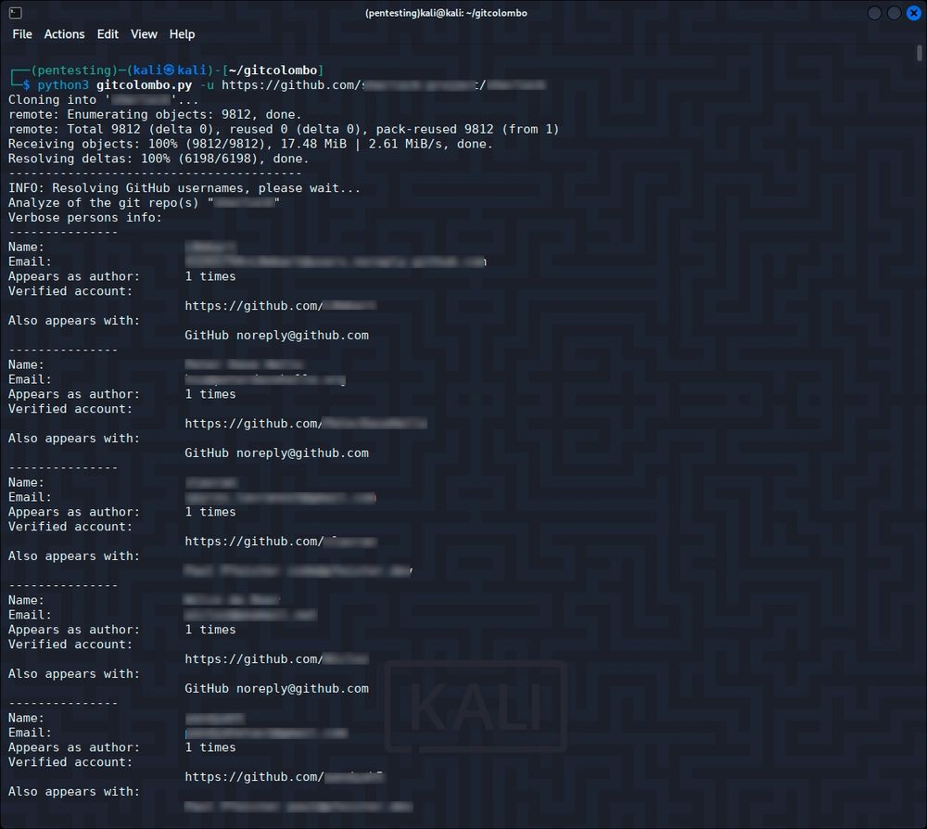Click the line 'remote: Enumerating objects: 9812, done.'
927x829 pixels.
click(155, 115)
